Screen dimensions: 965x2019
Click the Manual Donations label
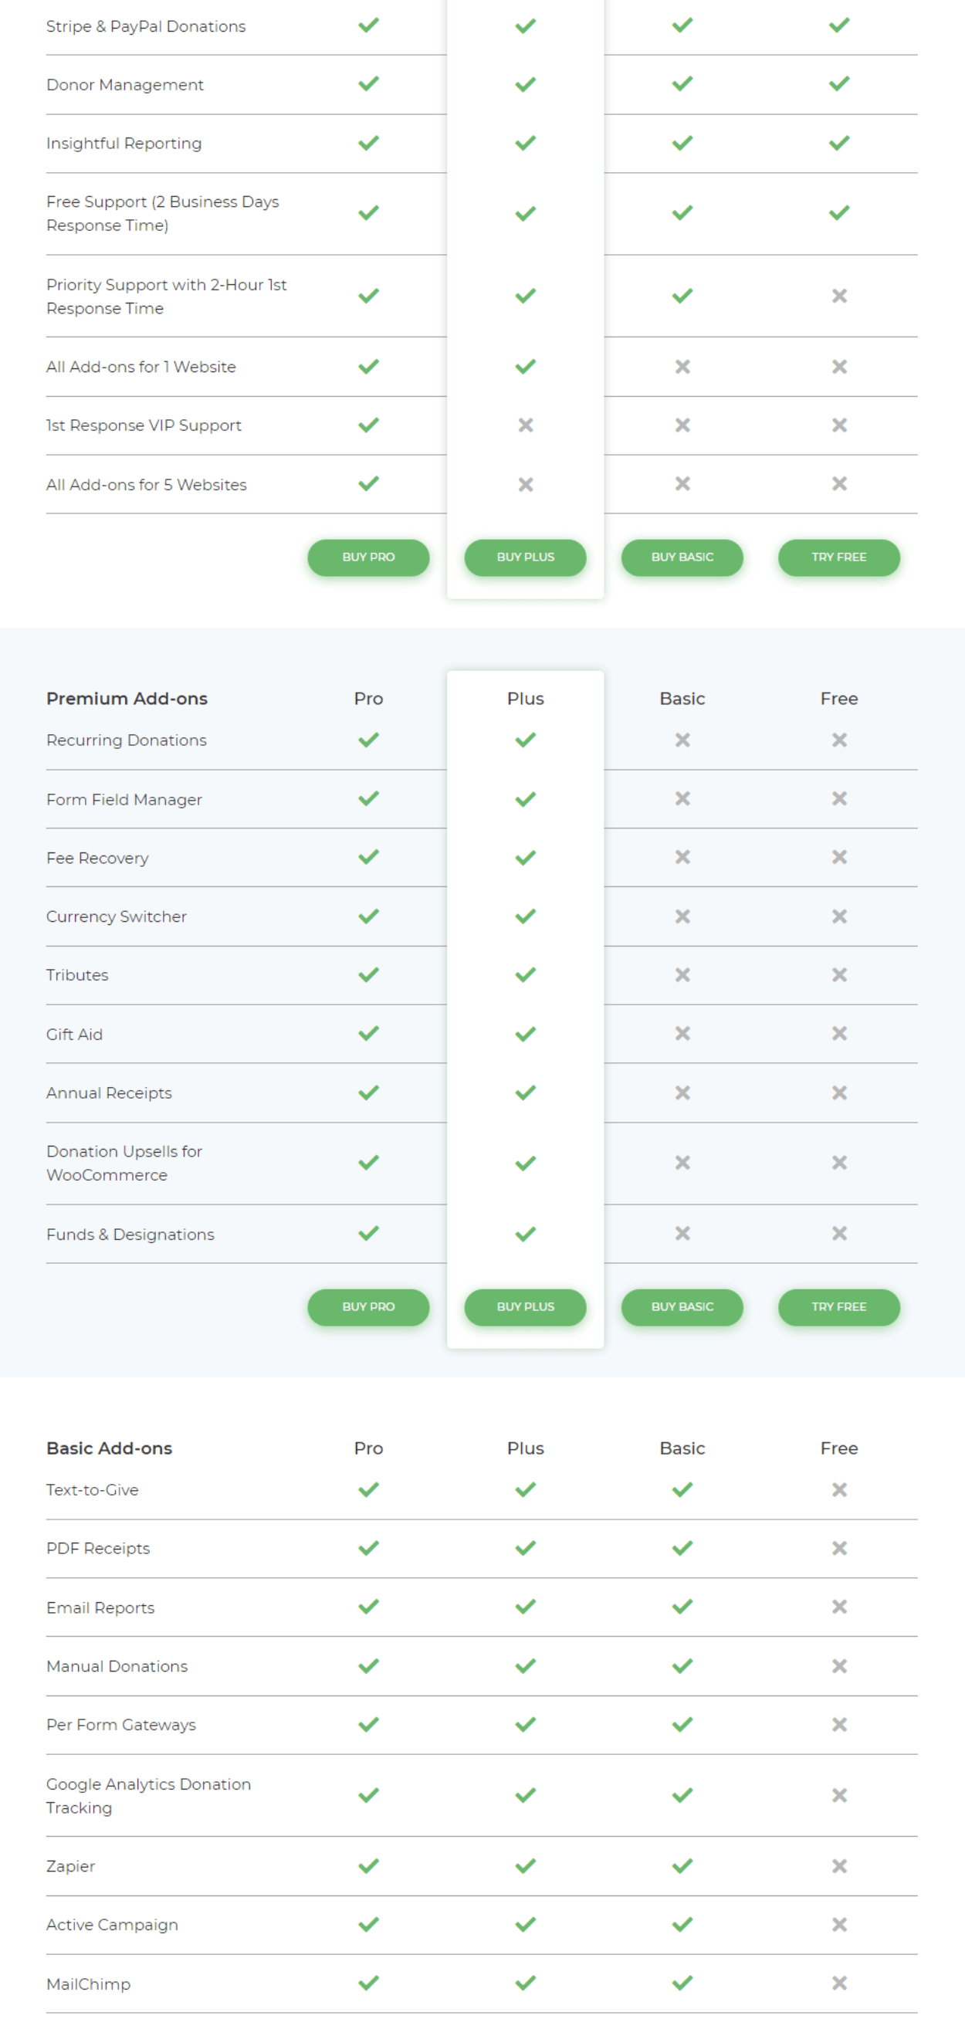coord(117,1665)
